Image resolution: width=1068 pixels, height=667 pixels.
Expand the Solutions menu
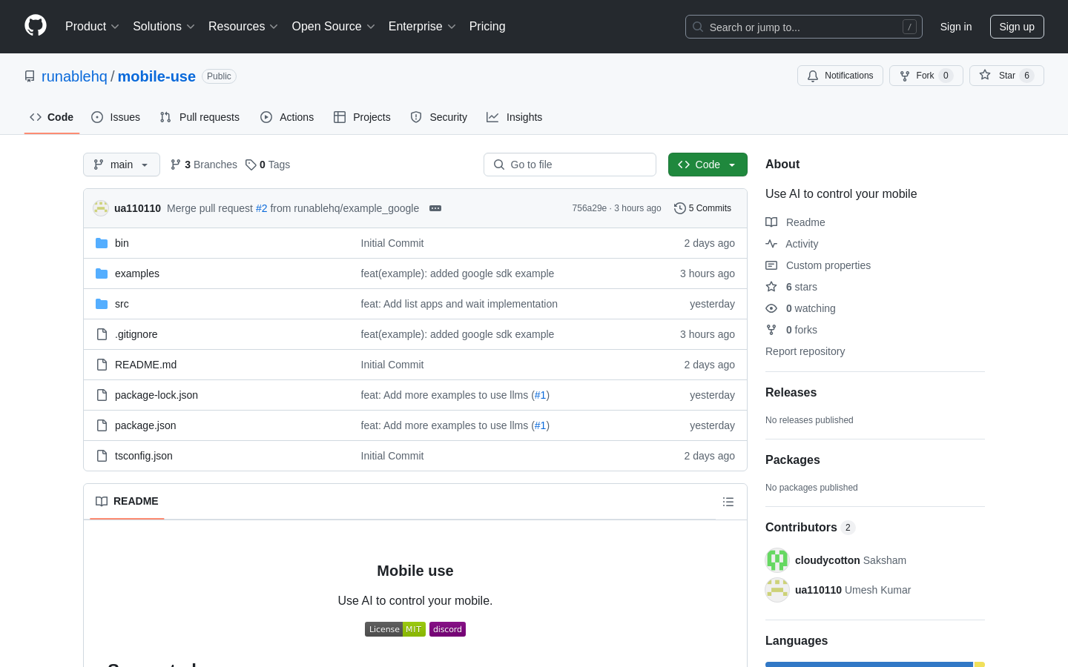pos(164,27)
